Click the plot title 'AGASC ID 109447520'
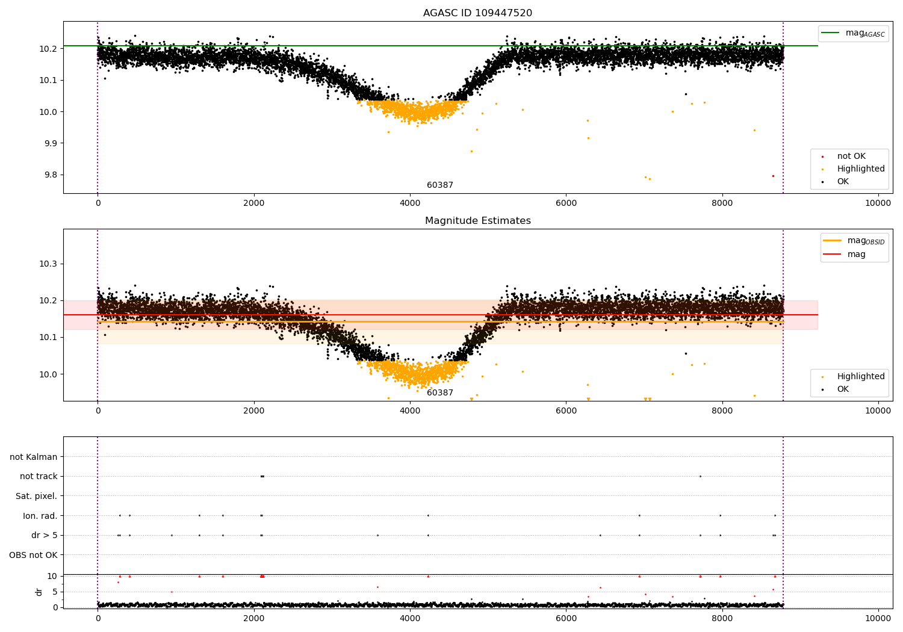903x632 pixels. [477, 13]
